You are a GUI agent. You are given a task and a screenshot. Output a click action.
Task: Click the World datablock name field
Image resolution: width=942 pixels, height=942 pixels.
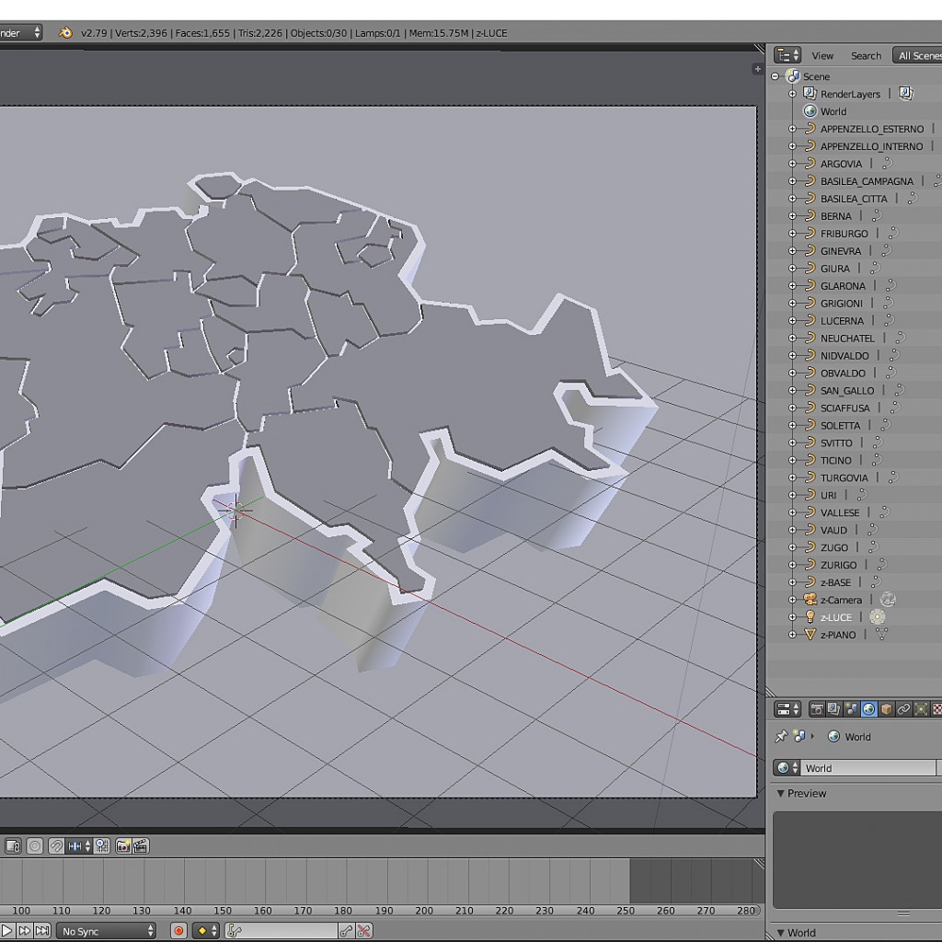click(x=865, y=767)
